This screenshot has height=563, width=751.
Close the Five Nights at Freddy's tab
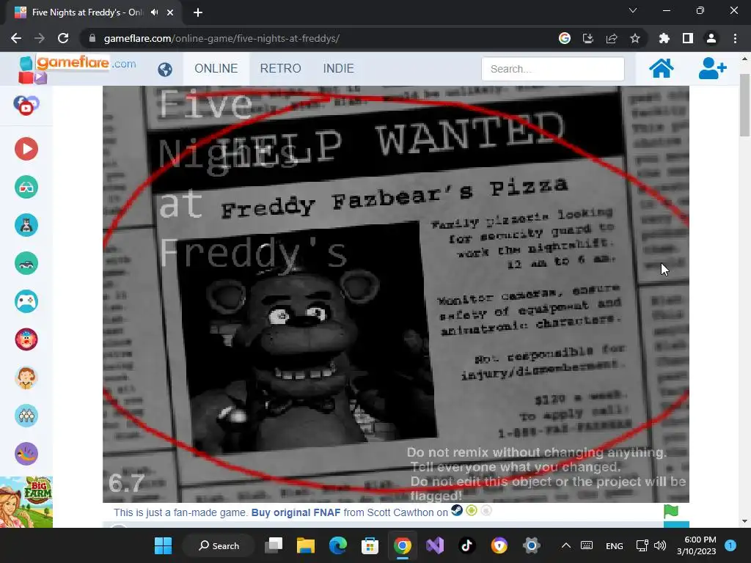tap(170, 12)
